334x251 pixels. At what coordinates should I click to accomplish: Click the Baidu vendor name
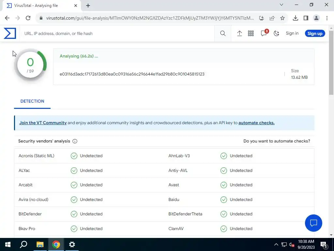point(174,200)
